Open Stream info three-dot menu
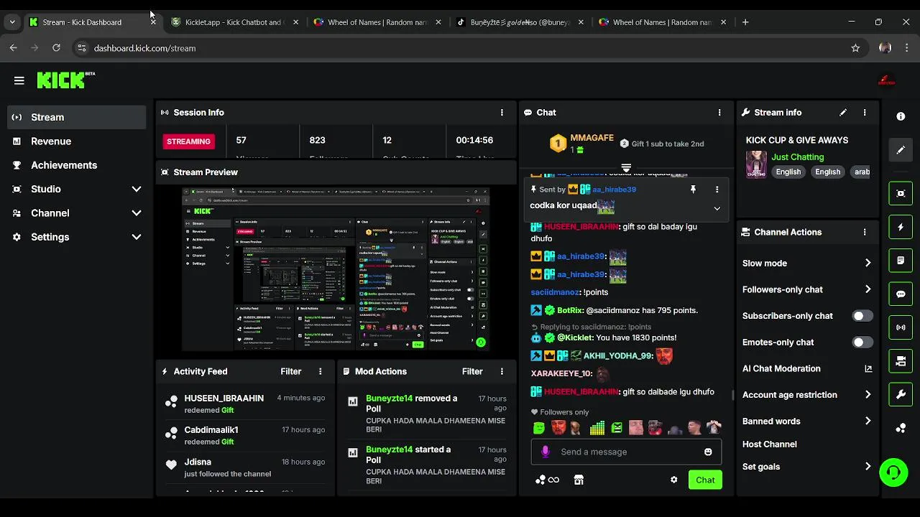920x517 pixels. tap(865, 113)
